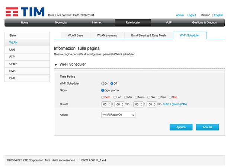Check the Gio. day checkbox
The width and height of the screenshot is (227, 167).
click(149, 97)
